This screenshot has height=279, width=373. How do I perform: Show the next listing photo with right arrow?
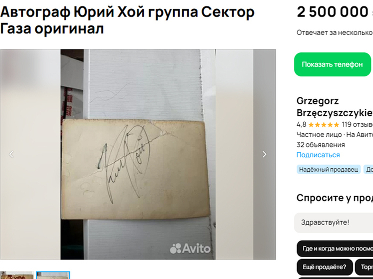point(264,154)
